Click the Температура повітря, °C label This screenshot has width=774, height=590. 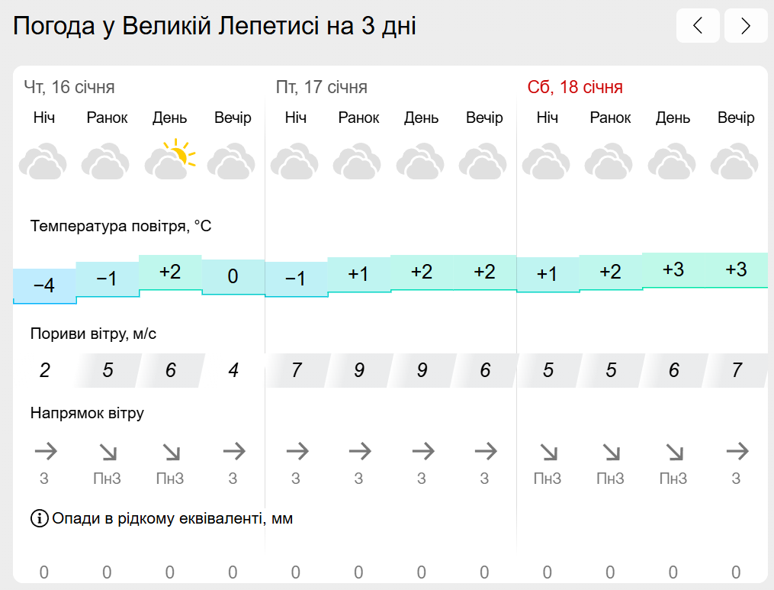(121, 226)
